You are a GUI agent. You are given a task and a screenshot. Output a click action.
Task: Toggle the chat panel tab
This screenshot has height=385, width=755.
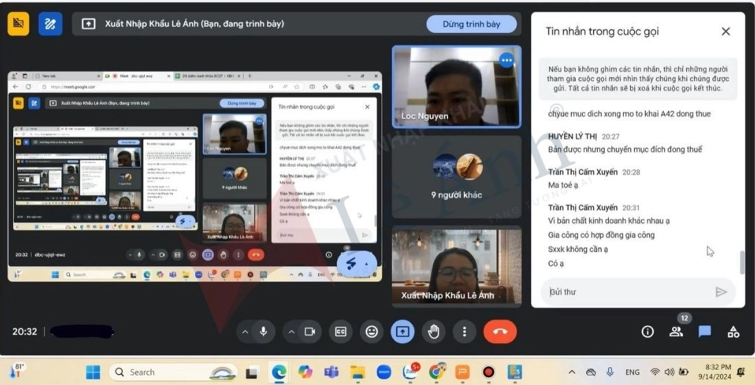(705, 331)
